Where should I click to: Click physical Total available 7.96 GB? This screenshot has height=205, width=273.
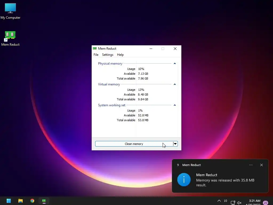pos(143,78)
